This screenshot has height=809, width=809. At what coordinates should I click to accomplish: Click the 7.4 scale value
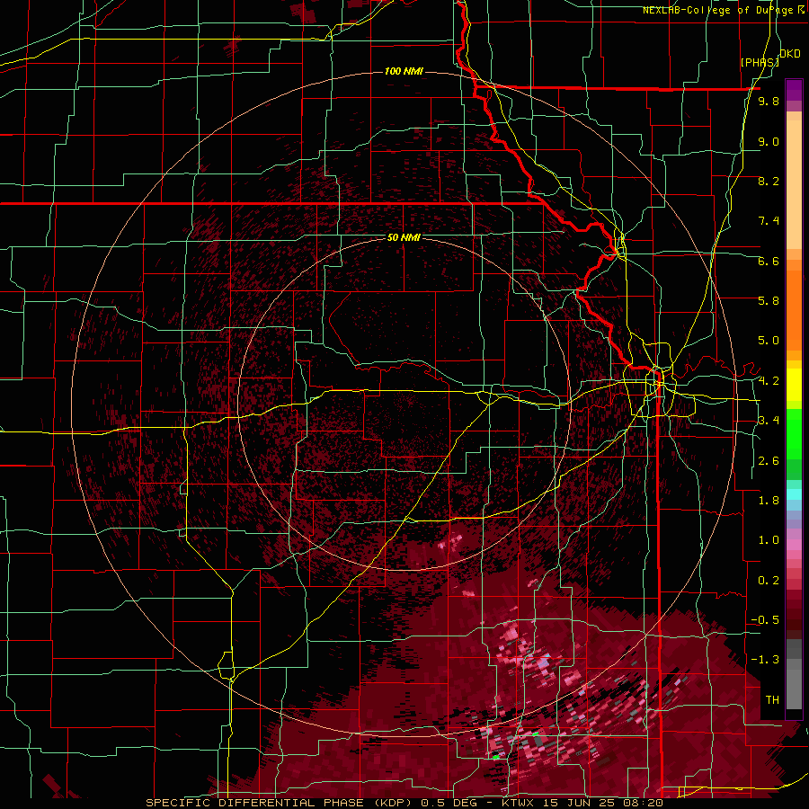click(x=769, y=221)
